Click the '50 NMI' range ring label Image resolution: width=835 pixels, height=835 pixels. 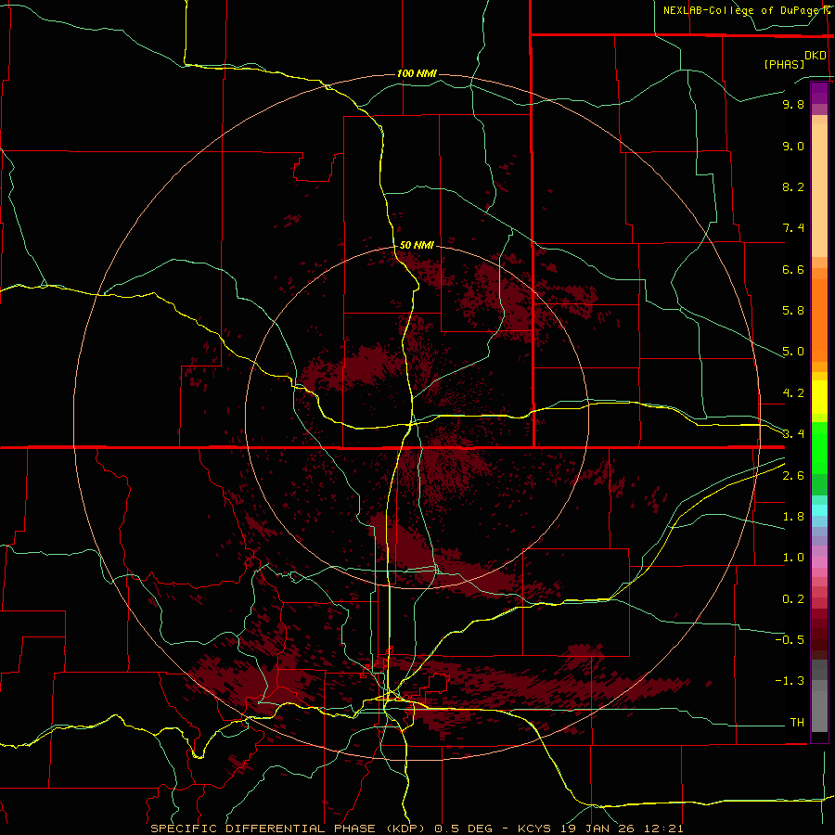point(417,245)
